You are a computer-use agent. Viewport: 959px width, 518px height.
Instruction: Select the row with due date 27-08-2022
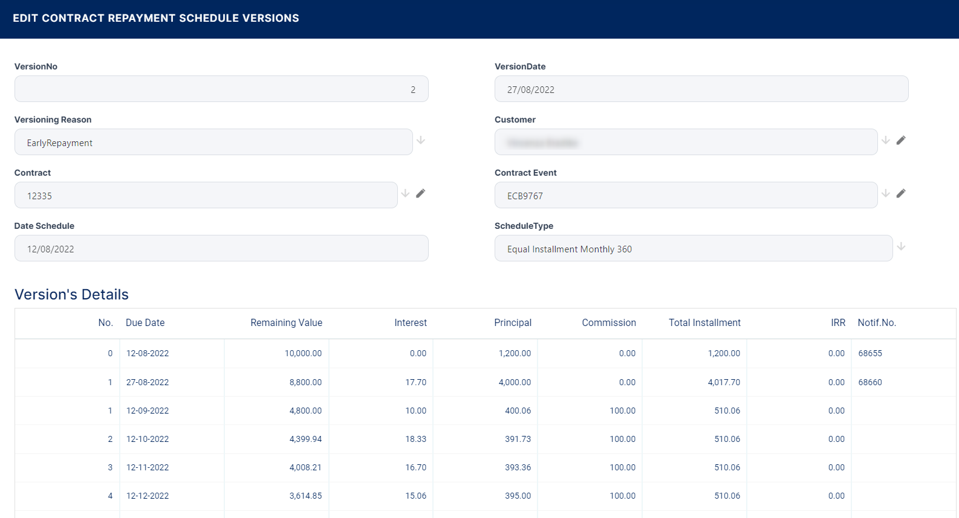148,382
